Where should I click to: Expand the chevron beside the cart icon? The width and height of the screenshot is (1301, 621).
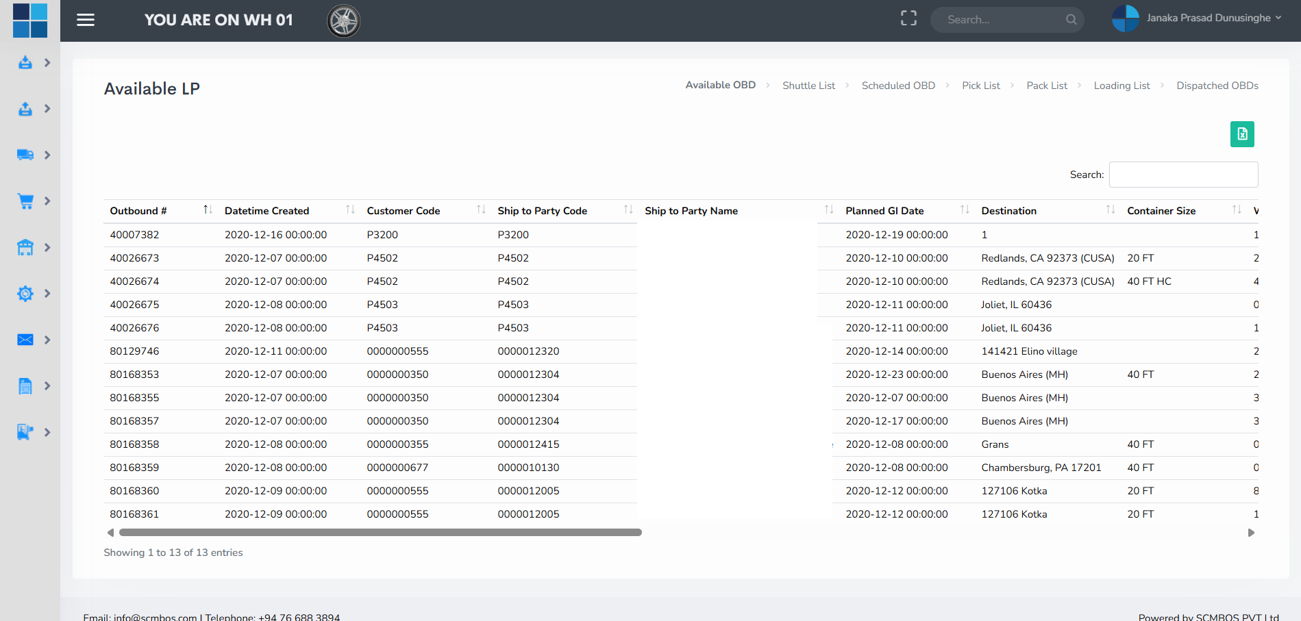tap(47, 201)
